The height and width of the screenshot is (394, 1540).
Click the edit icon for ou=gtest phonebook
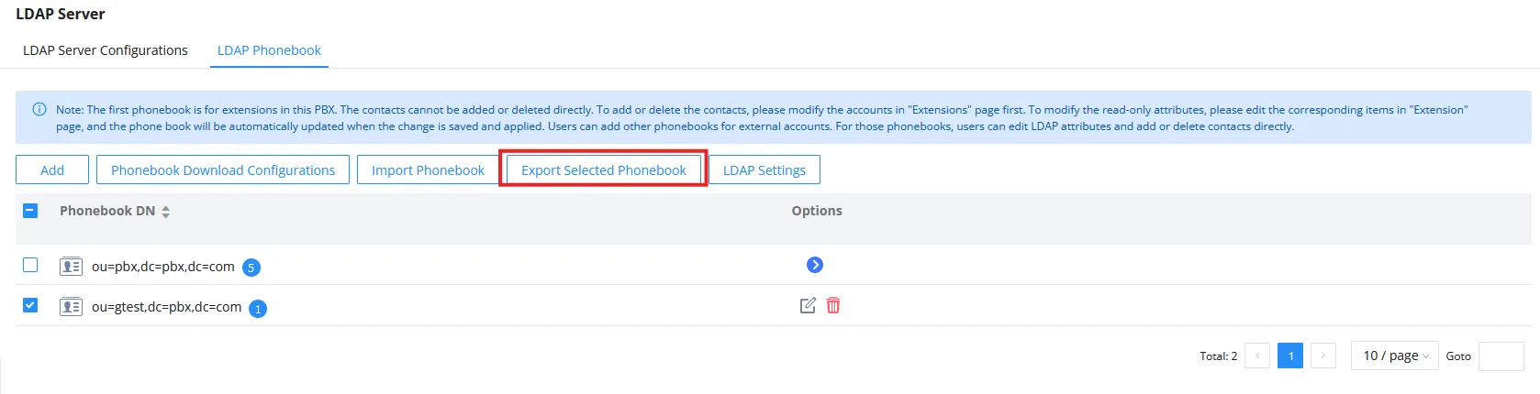(x=808, y=305)
